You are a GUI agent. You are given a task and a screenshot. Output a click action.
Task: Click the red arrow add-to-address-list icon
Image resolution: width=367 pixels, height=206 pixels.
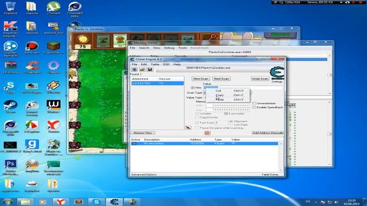(x=188, y=128)
